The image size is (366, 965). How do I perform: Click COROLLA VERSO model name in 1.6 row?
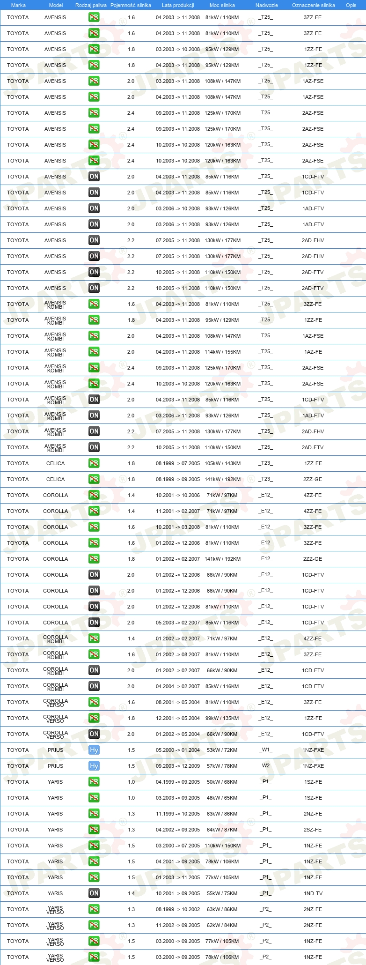click(x=55, y=703)
